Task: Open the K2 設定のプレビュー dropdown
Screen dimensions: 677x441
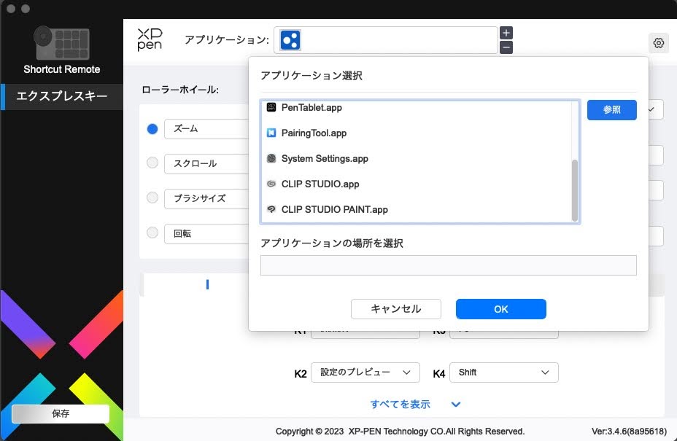Action: (x=365, y=372)
